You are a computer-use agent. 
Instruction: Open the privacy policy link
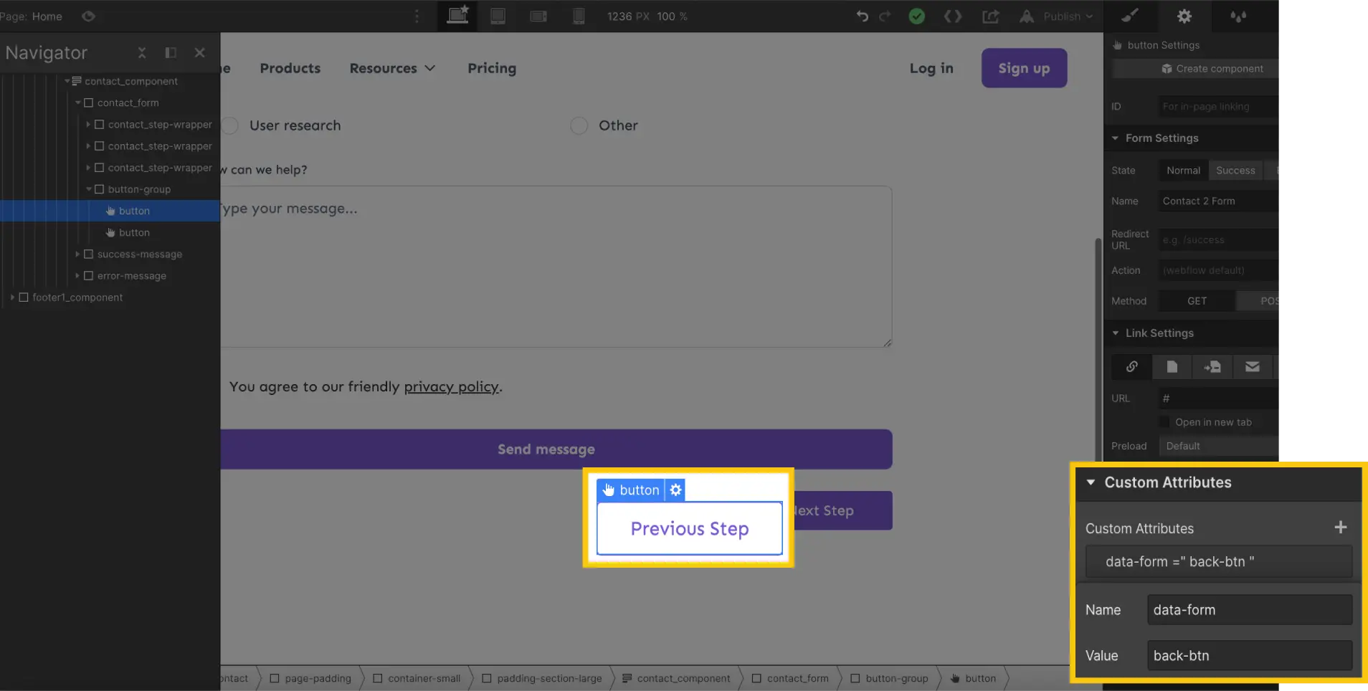tap(451, 386)
